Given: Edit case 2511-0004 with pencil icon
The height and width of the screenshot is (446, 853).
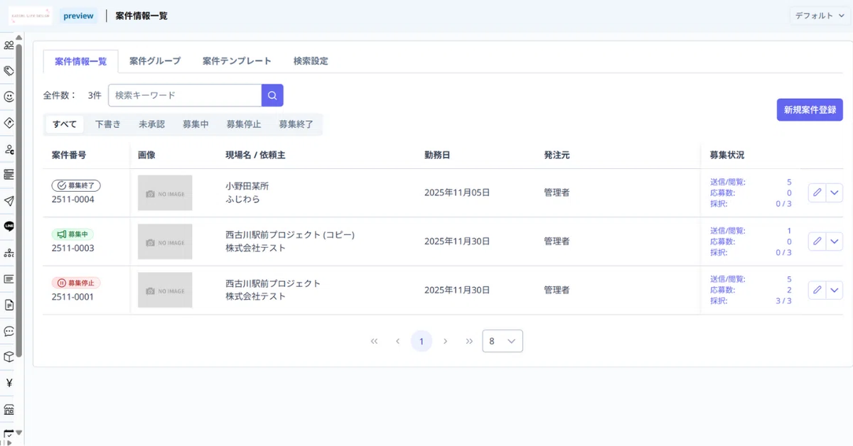Looking at the screenshot, I should pyautogui.click(x=817, y=192).
